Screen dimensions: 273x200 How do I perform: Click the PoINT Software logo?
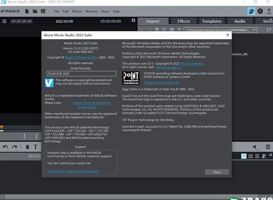click(131, 78)
